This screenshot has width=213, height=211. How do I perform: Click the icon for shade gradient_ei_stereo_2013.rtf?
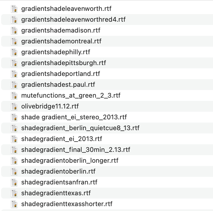[14, 117]
